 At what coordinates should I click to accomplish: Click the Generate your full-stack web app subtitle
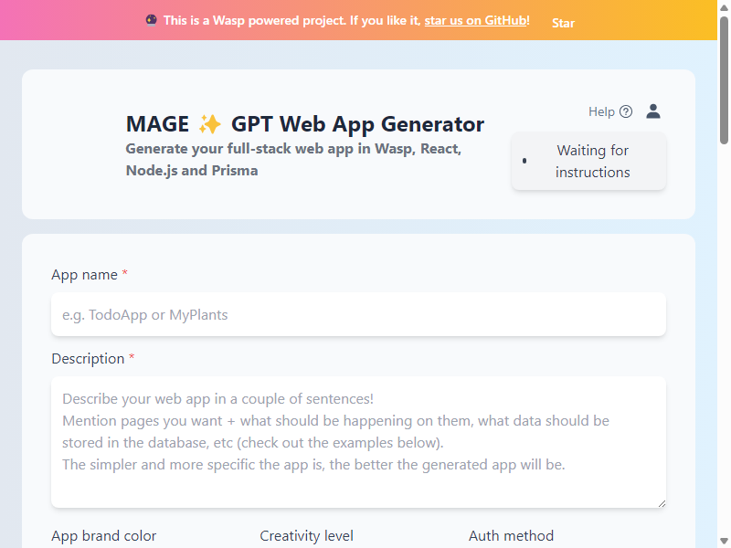tap(293, 160)
